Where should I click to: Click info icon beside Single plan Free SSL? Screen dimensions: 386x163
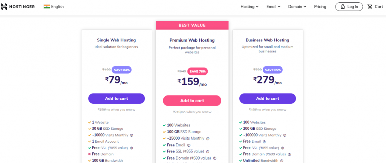(132, 148)
